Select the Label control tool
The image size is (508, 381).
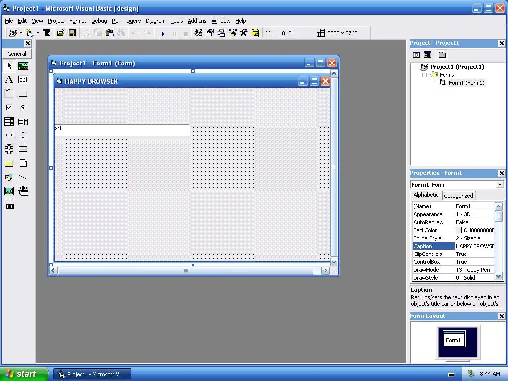click(x=9, y=80)
